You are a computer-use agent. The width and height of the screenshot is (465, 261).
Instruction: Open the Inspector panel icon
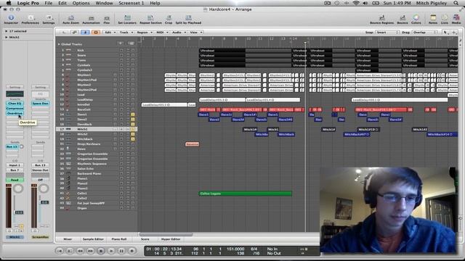tap(11, 17)
